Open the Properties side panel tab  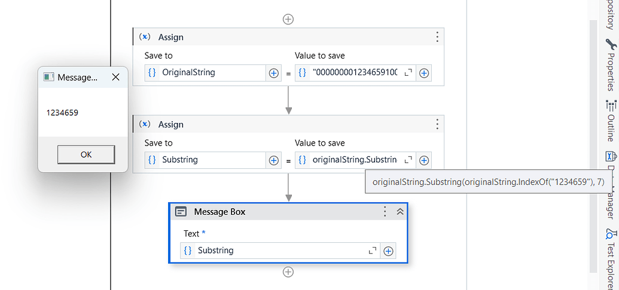coord(611,66)
